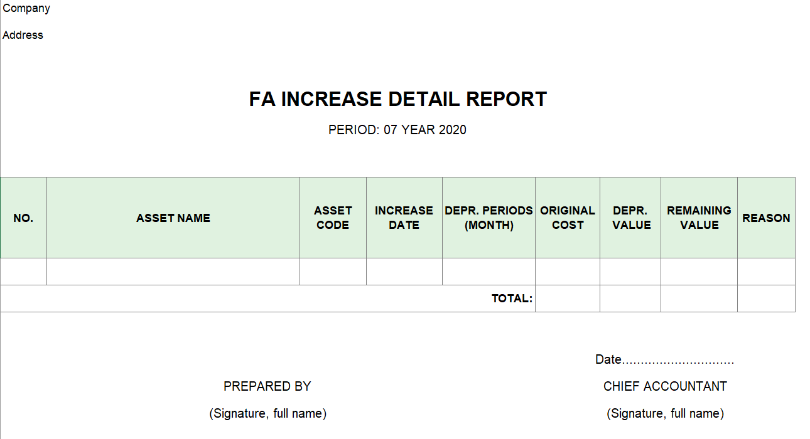Select the REMAINING VALUE header cell
Viewport: 810px width, 439px height.
coord(699,218)
